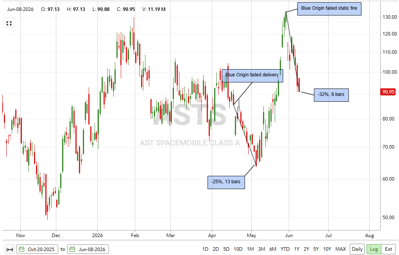Click the 100.00 price axis label

pos(390,73)
